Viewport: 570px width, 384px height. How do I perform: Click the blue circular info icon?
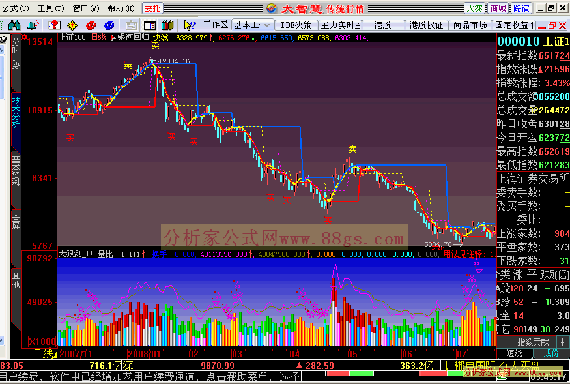(109, 25)
